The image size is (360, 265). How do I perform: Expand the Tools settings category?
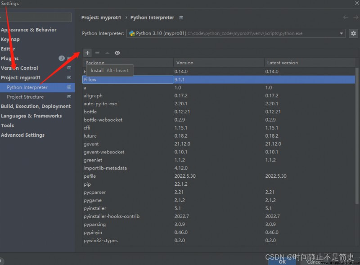(x=7, y=126)
